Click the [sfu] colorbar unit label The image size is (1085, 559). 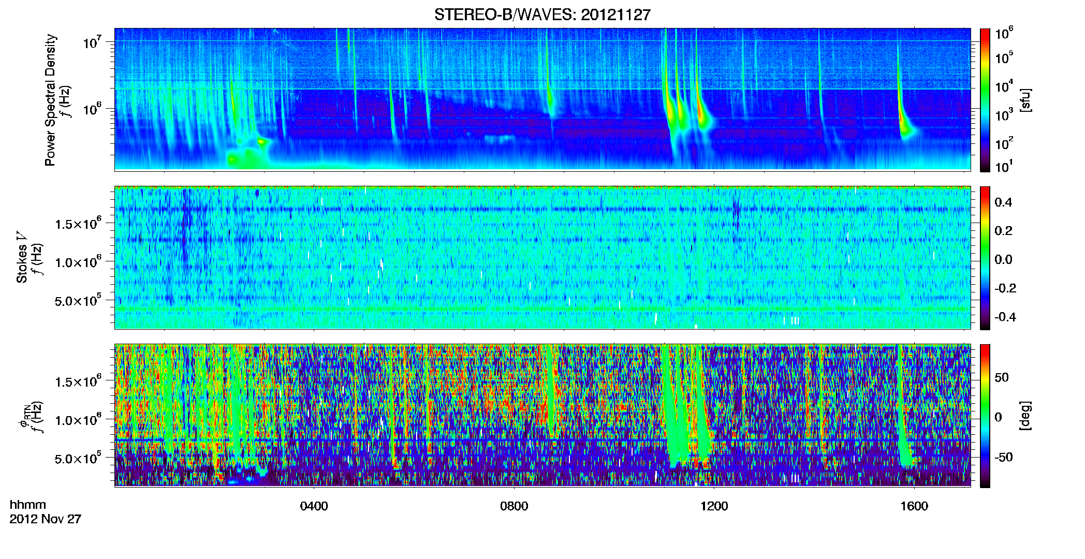1025,100
